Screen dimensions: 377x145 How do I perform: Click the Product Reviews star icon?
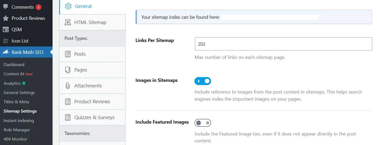click(x=6, y=18)
